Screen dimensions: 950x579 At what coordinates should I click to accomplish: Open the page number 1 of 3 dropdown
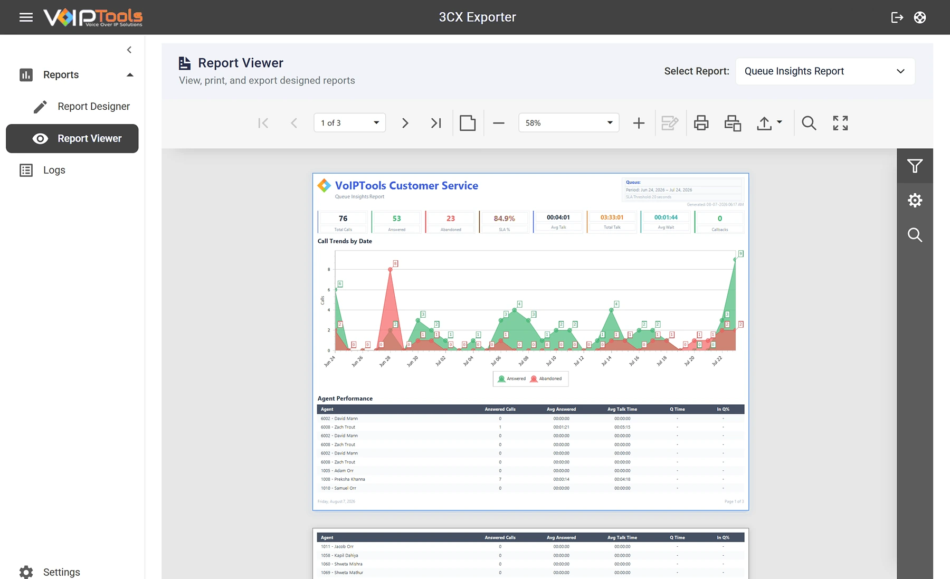click(x=349, y=123)
